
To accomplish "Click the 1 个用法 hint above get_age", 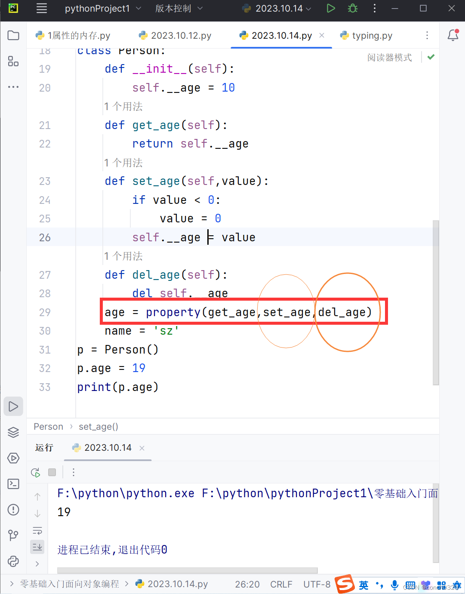I will pos(123,106).
